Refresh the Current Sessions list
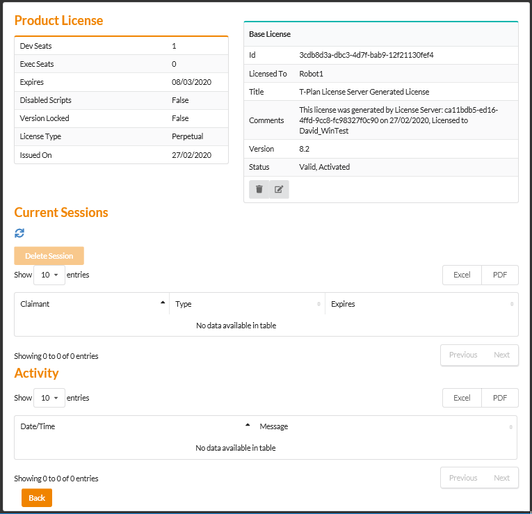The image size is (532, 514). pyautogui.click(x=19, y=233)
